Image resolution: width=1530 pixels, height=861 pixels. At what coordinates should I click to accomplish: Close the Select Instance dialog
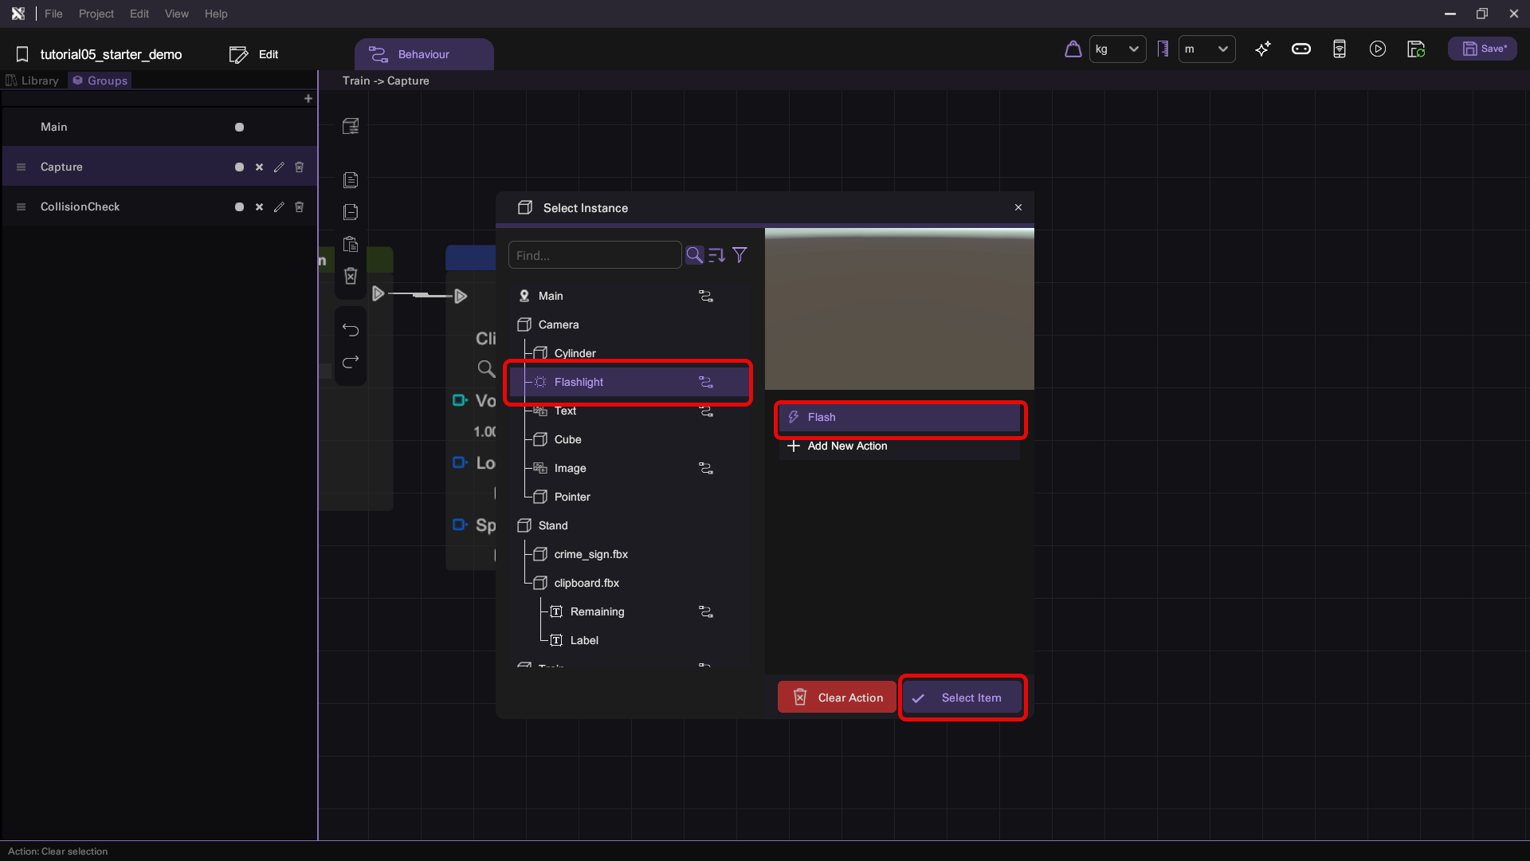click(1018, 207)
